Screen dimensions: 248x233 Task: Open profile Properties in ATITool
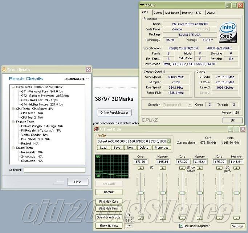click(162, 148)
